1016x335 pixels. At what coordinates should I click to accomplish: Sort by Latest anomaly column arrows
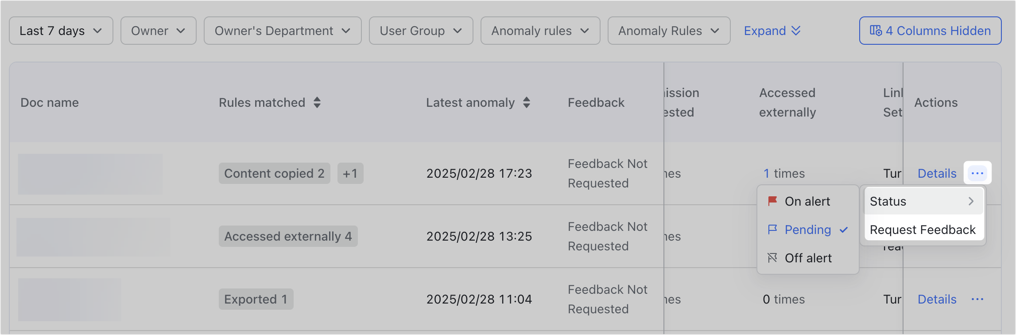pos(527,103)
